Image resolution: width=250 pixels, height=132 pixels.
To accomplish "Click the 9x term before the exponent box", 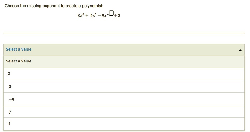I will pyautogui.click(x=104, y=16).
